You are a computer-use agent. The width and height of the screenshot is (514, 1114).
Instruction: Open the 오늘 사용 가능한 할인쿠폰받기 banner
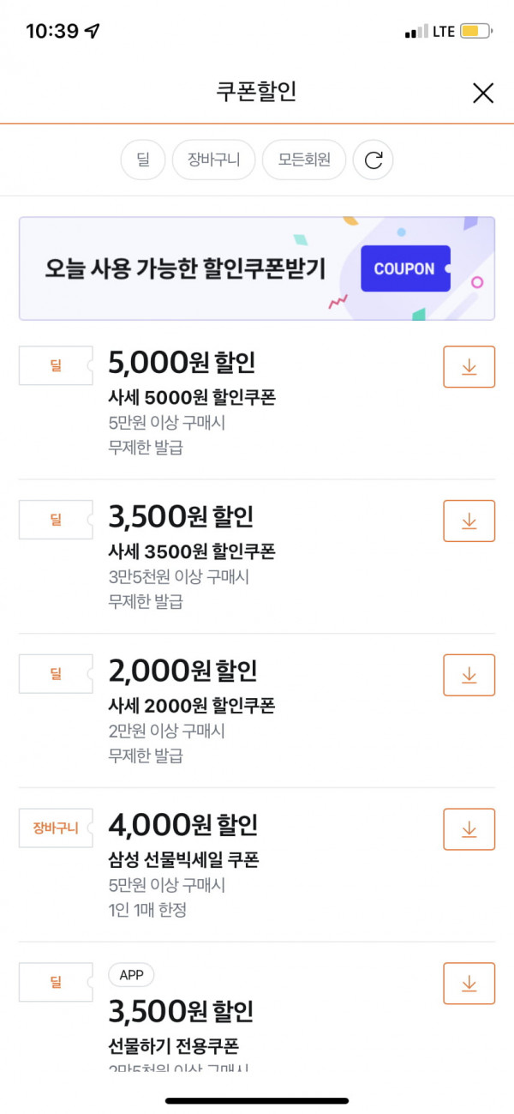(x=257, y=268)
